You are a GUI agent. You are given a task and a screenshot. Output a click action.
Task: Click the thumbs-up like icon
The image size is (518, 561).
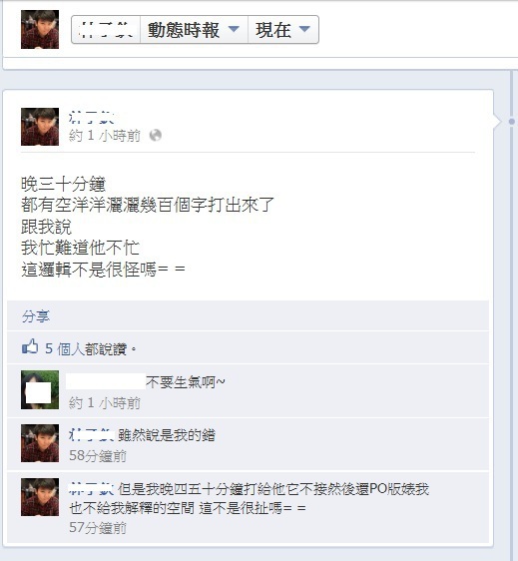tap(30, 346)
